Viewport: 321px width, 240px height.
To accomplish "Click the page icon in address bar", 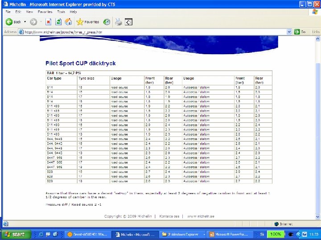I will [x=21, y=32].
